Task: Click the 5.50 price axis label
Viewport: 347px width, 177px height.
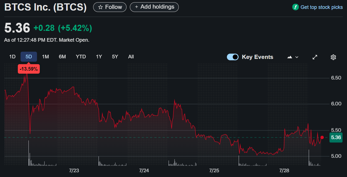Action: click(x=336, y=130)
